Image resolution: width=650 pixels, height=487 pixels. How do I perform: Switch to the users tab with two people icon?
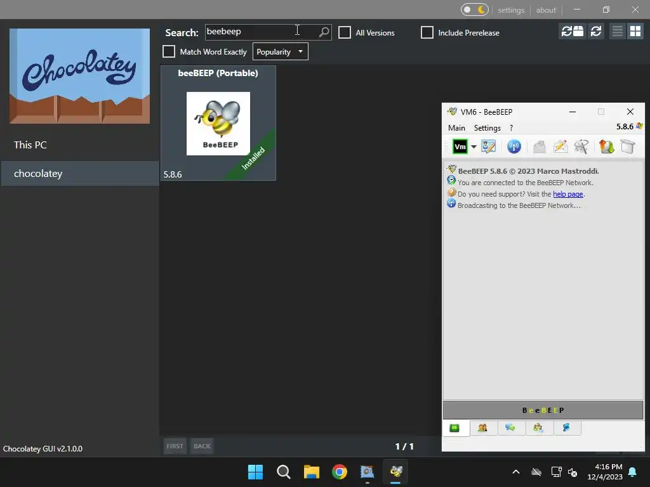click(x=482, y=428)
